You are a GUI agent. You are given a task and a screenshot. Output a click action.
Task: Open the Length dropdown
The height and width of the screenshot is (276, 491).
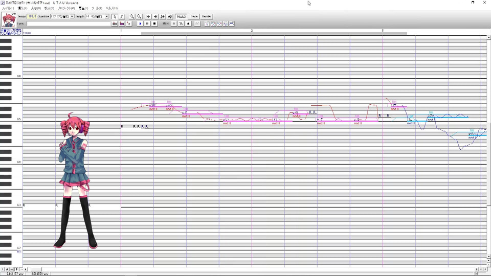pyautogui.click(x=107, y=16)
